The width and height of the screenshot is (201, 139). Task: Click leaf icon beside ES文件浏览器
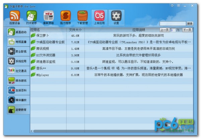click(x=33, y=55)
